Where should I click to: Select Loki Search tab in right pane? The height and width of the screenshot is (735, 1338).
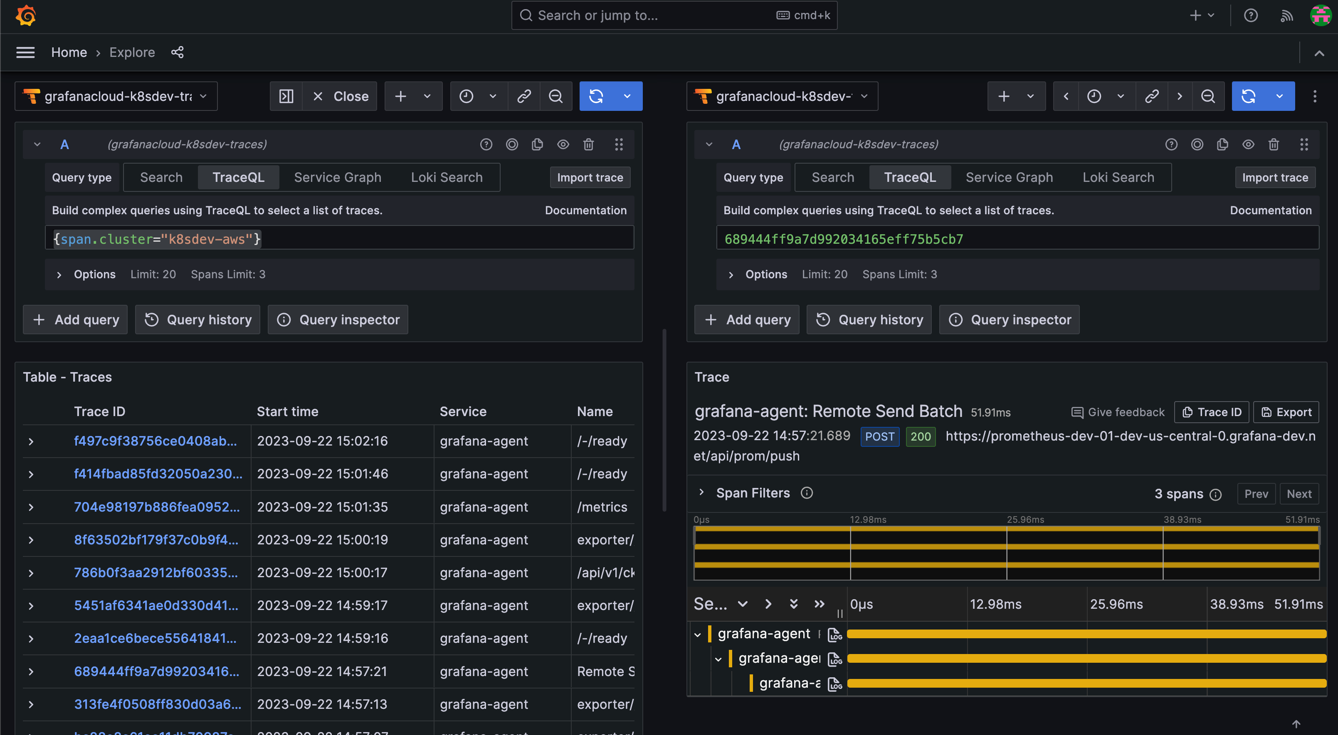[1118, 177]
